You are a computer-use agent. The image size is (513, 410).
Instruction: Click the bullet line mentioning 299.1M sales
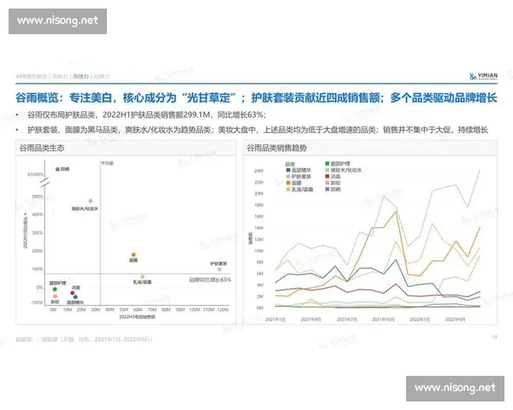pos(146,114)
